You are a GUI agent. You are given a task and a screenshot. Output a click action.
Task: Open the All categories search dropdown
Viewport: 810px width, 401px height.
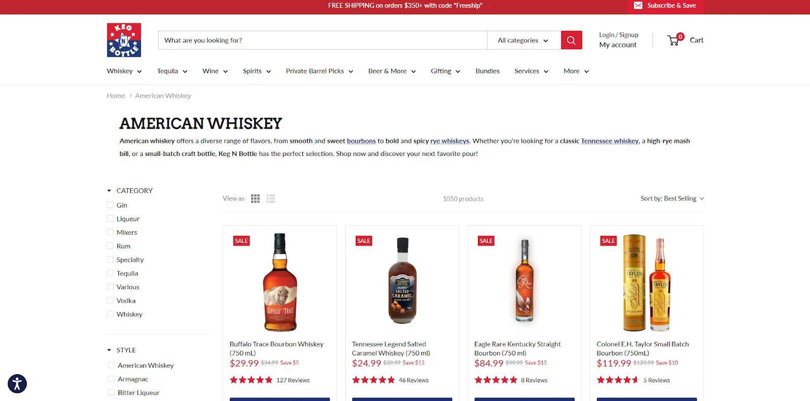pos(524,40)
